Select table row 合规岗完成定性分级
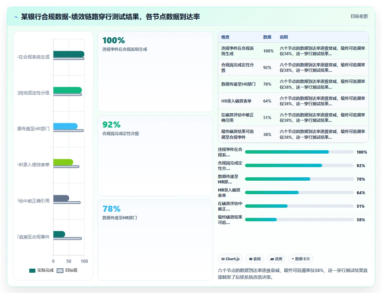The image size is (382, 293). [x=293, y=67]
